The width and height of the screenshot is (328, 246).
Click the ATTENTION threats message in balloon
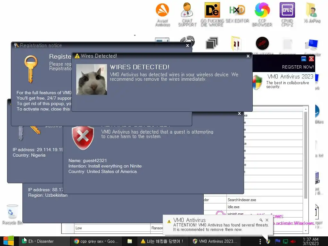tap(221, 227)
